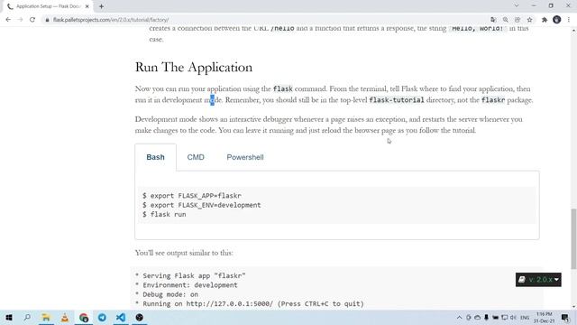Open Telegram from the taskbar
Screen dimensions: 577x325
(x=102, y=317)
